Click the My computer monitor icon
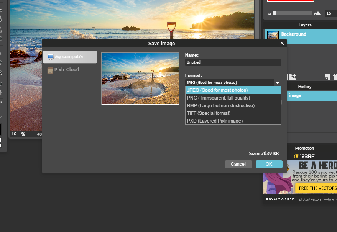The width and height of the screenshot is (337, 232). click(x=50, y=57)
